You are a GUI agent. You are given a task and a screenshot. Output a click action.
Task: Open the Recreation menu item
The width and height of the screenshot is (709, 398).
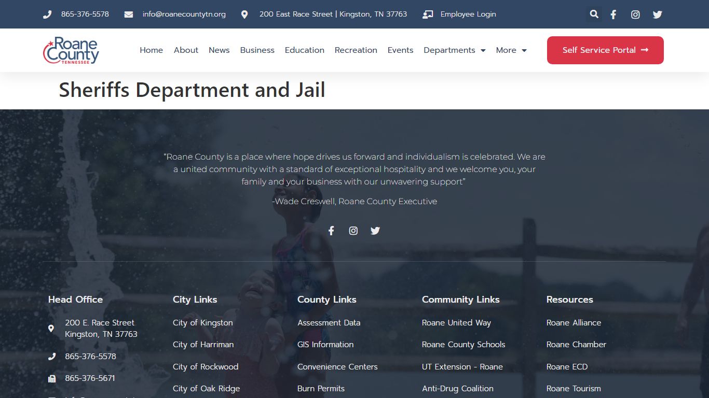tap(356, 50)
